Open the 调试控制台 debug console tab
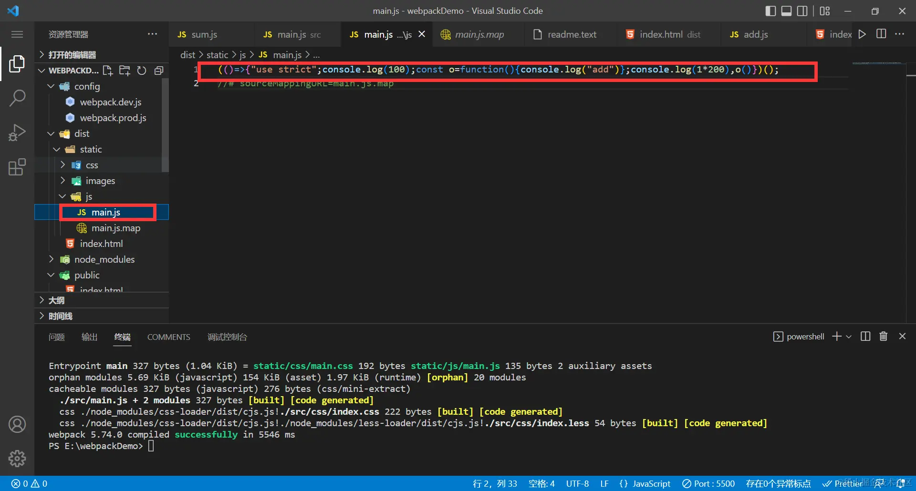Image resolution: width=916 pixels, height=491 pixels. tap(227, 337)
